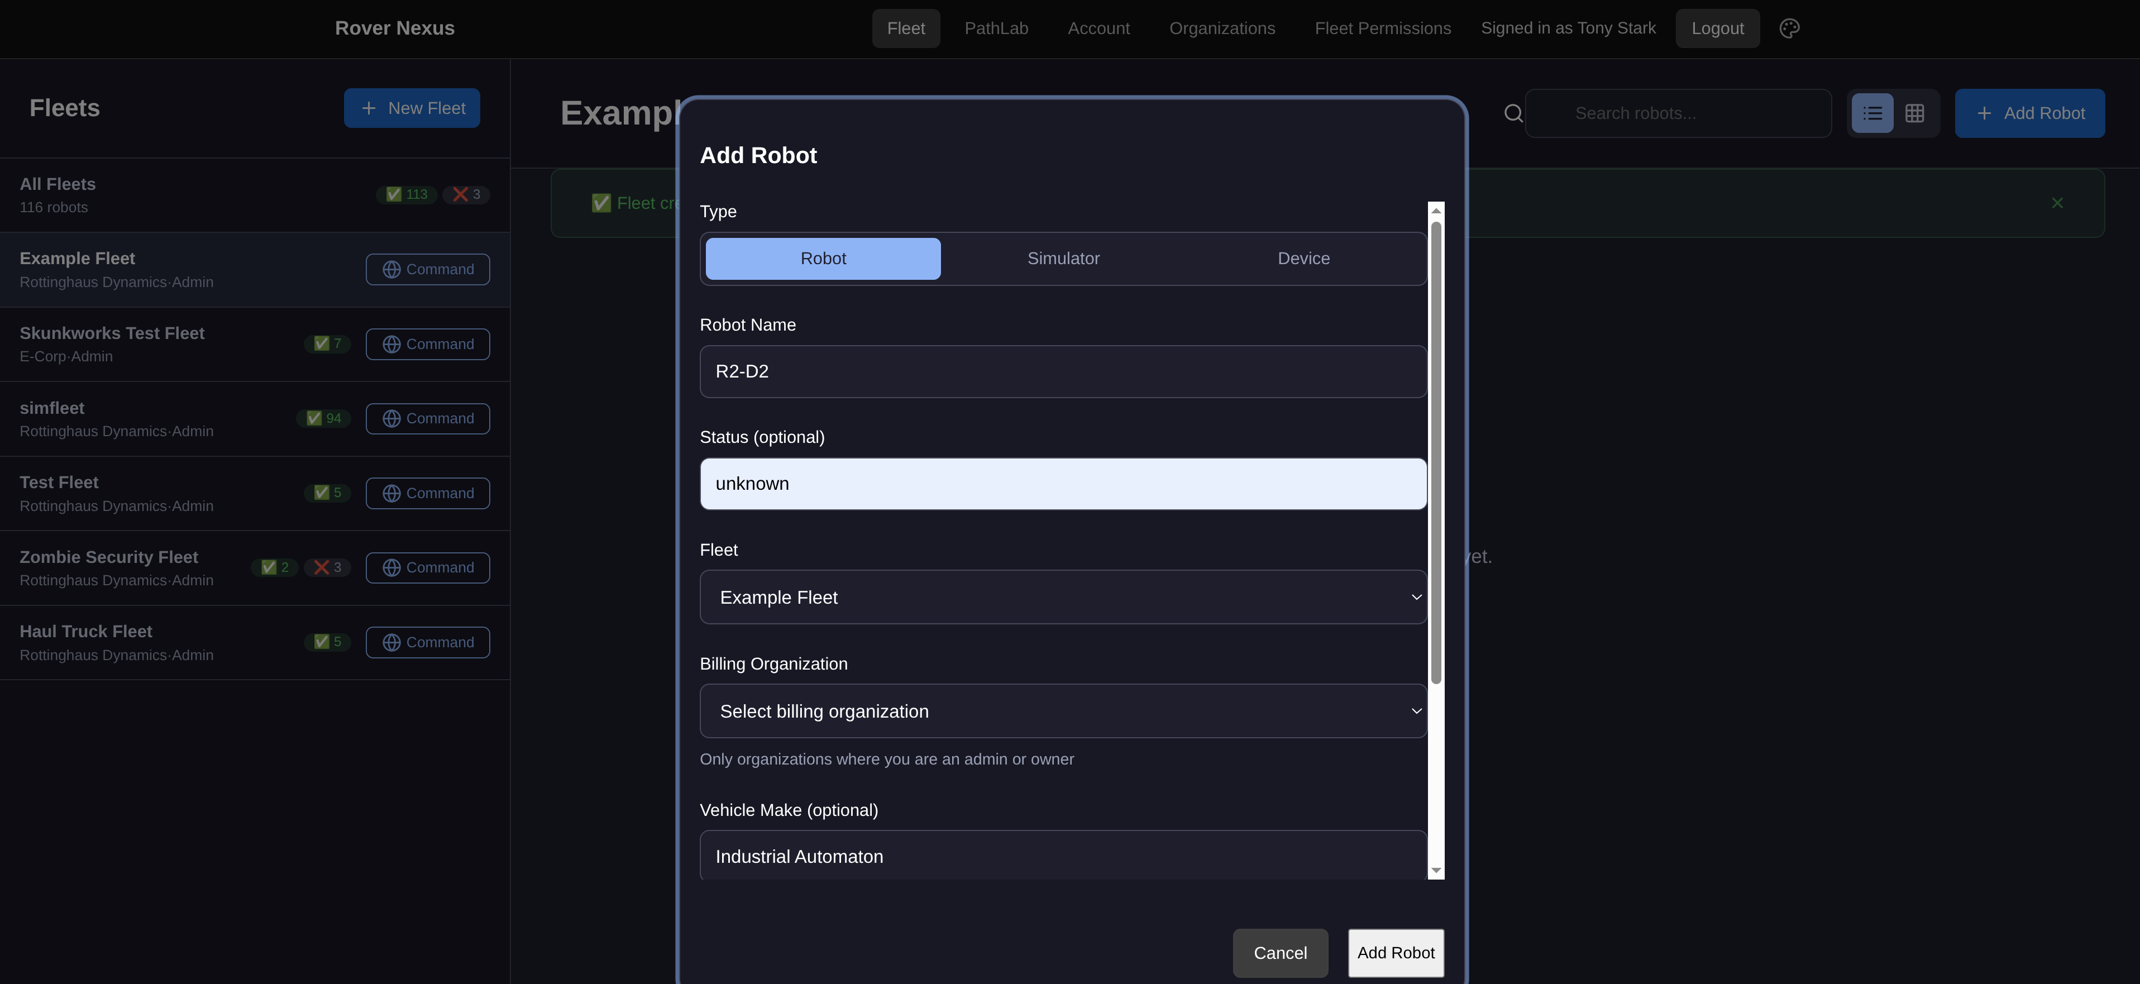Viewport: 2140px width, 984px height.
Task: Open the Fleet dropdown showing Example Fleet
Action: tap(1063, 597)
